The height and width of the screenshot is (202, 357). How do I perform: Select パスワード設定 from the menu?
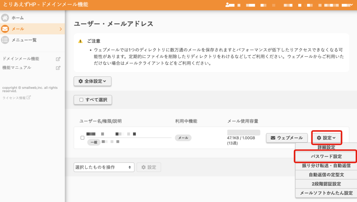tap(326, 157)
